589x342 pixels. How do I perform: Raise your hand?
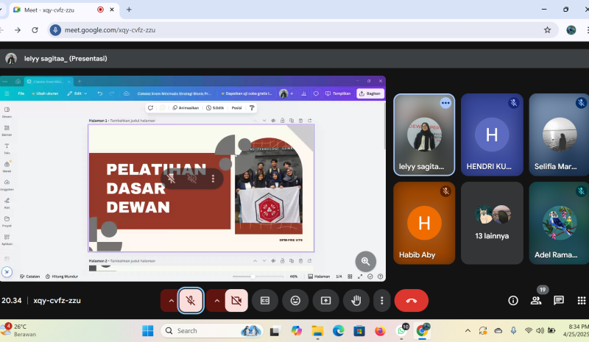click(x=356, y=300)
